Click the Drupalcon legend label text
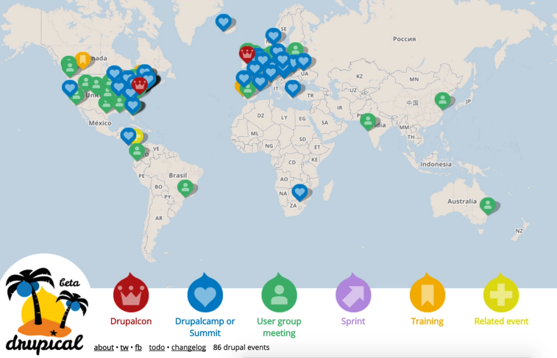The width and height of the screenshot is (557, 358). (131, 321)
